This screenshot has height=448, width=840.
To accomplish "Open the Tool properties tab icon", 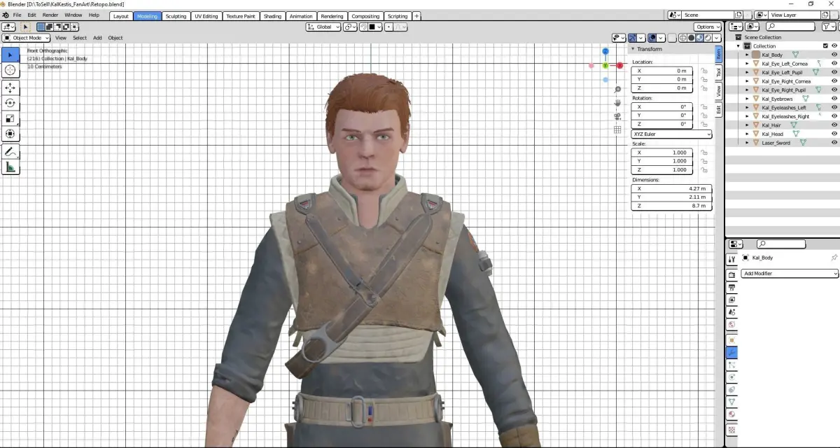I will tap(731, 259).
